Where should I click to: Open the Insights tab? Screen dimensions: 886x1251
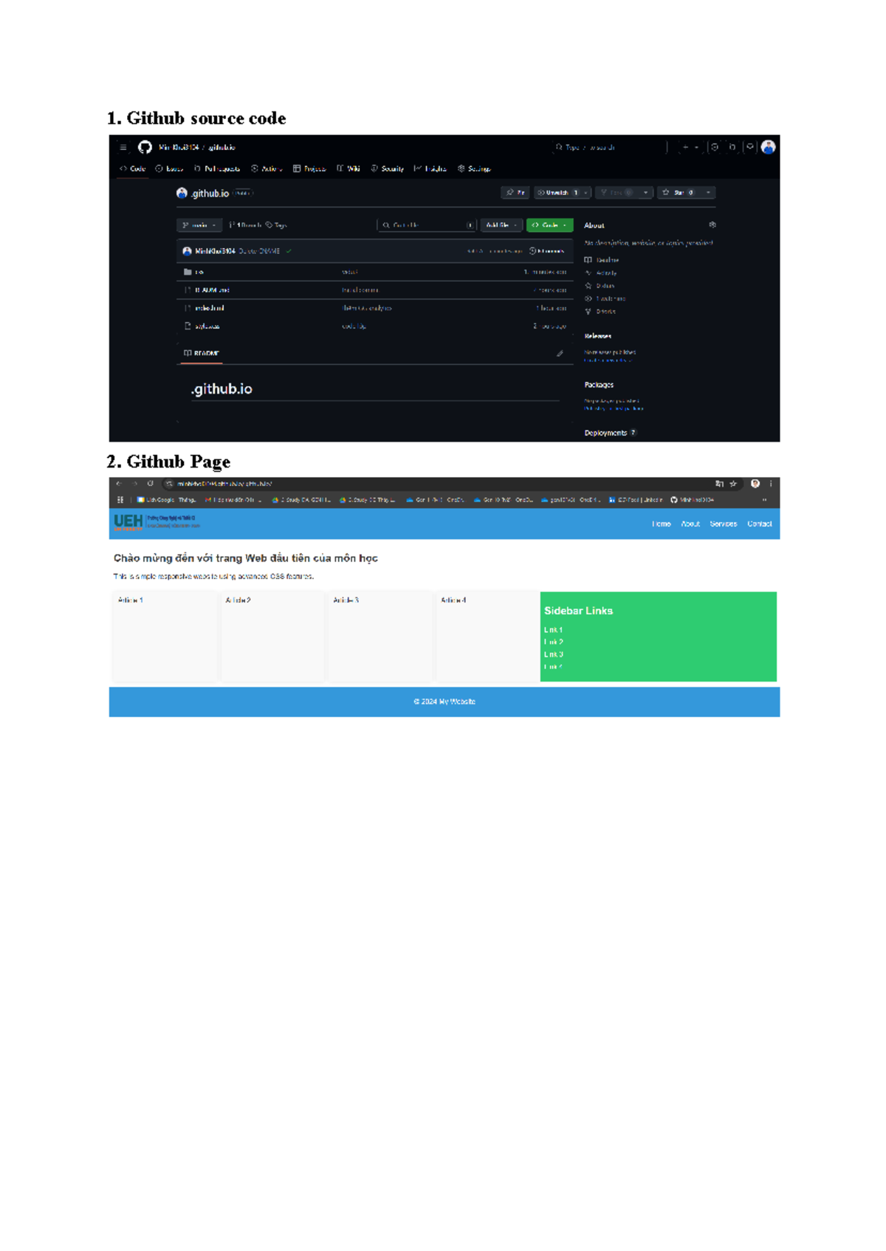pos(430,168)
